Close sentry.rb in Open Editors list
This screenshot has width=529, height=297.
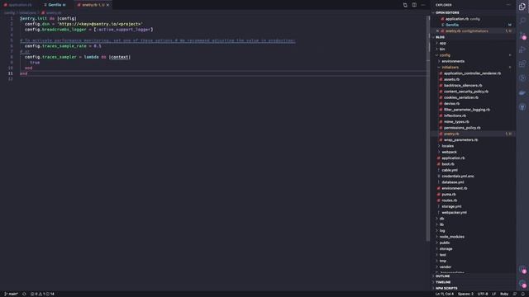point(437,31)
